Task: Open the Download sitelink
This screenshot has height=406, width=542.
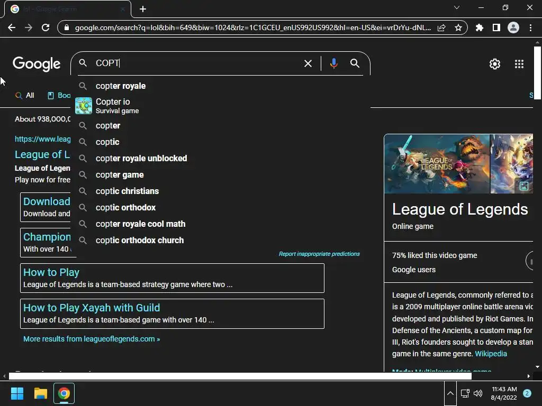Action: pyautogui.click(x=47, y=201)
